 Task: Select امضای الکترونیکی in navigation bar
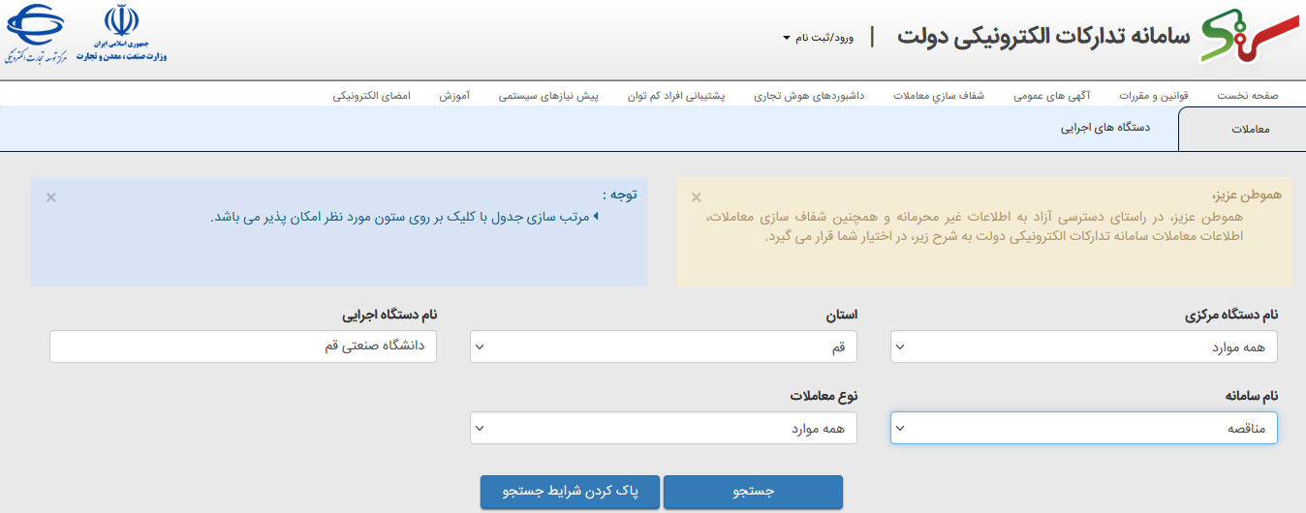(372, 96)
